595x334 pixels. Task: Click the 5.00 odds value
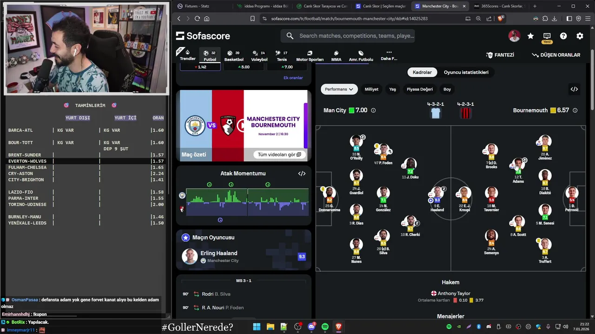pos(243,67)
